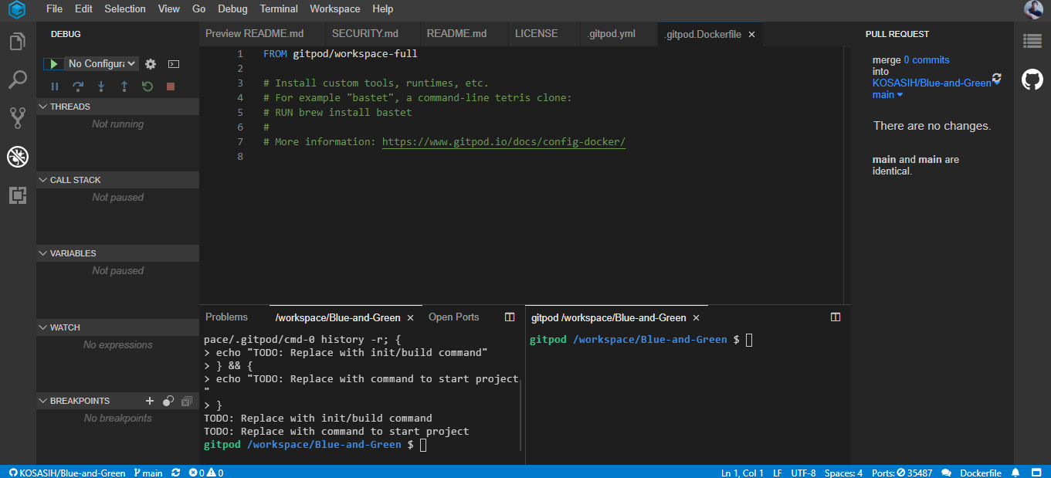Split the left terminal panel

pyautogui.click(x=510, y=317)
